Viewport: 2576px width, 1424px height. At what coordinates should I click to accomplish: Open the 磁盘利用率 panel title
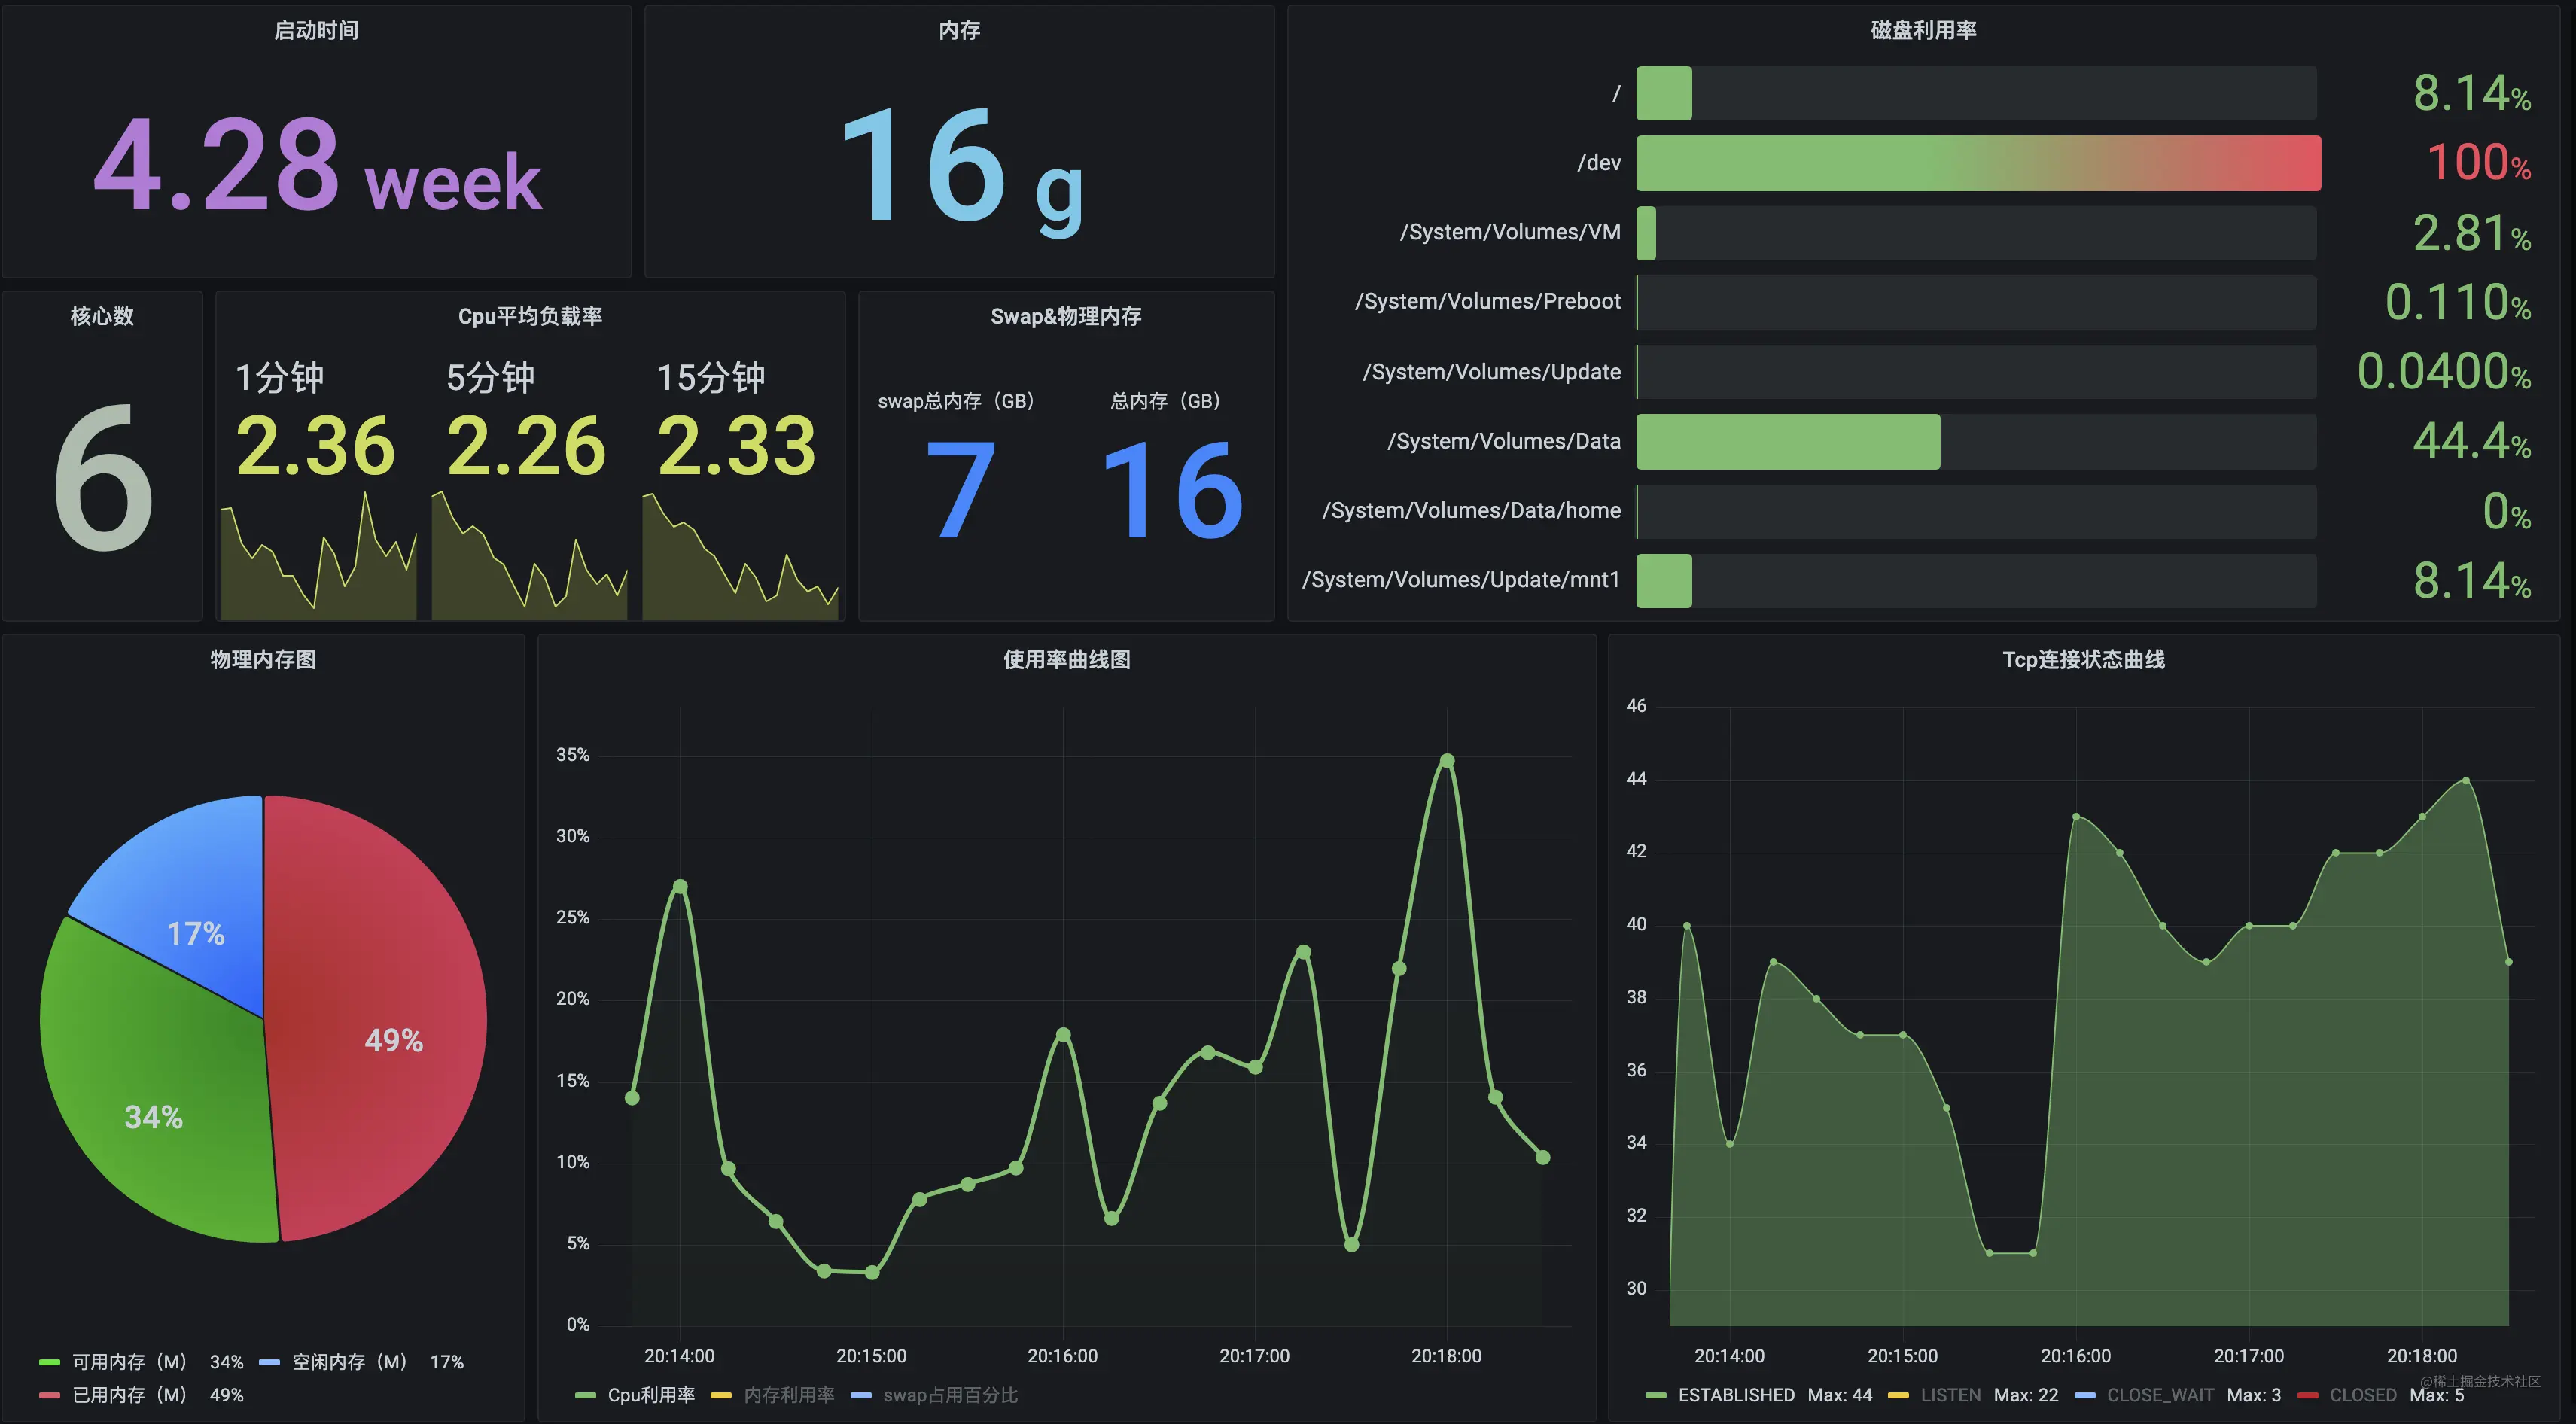point(1923,31)
